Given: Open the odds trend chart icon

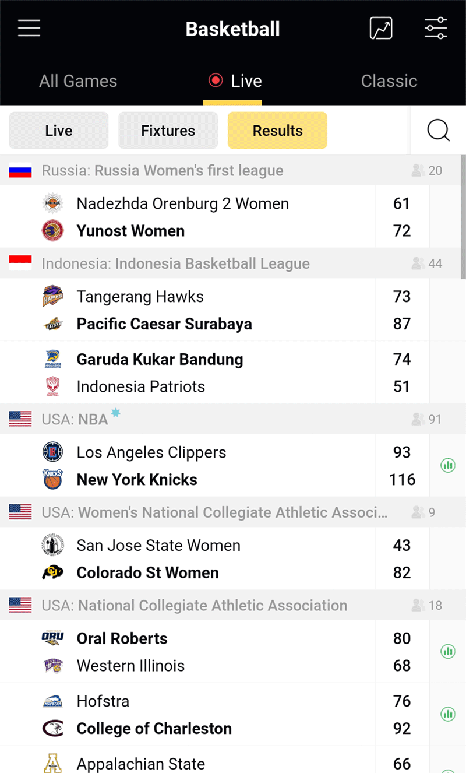Looking at the screenshot, I should point(381,28).
